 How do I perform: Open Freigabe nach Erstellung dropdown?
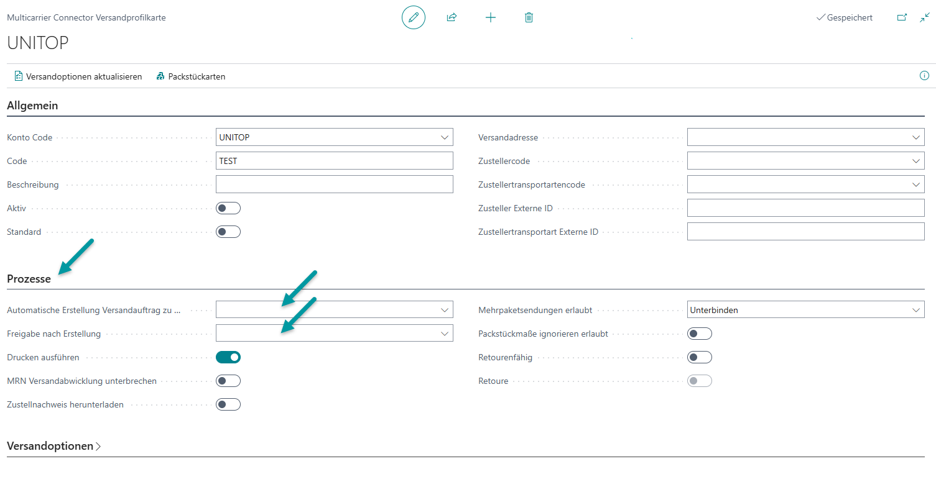445,334
